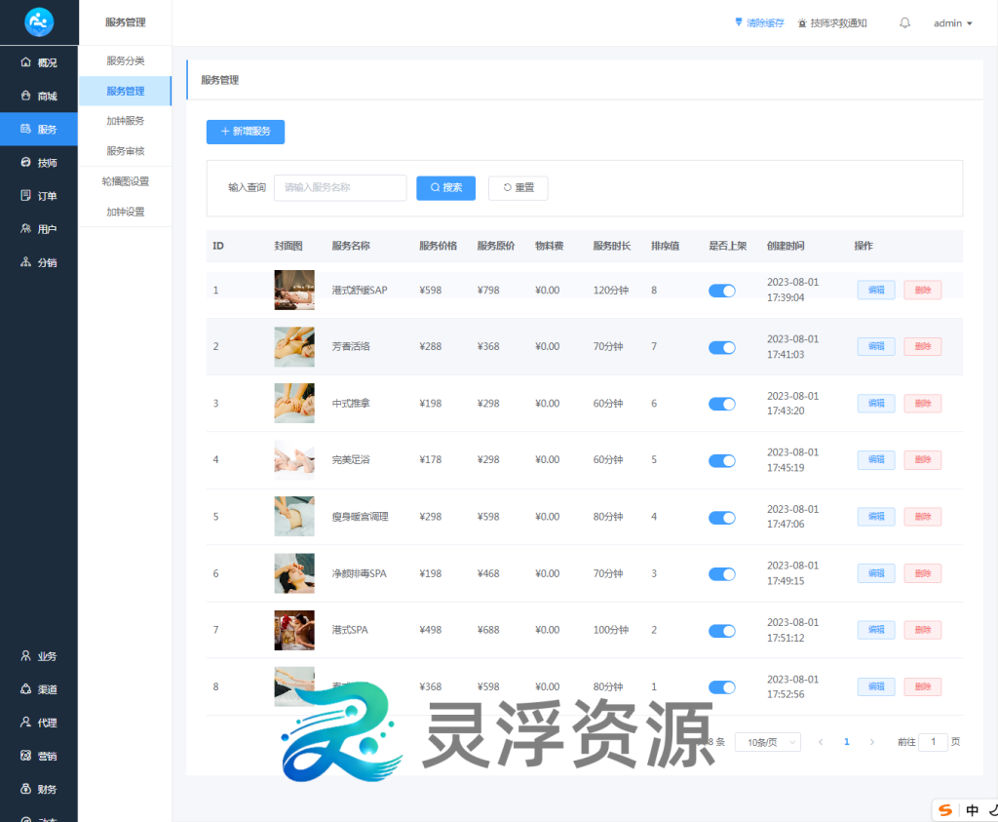Open 轮播图设置 submenu item
Viewport: 998px width, 822px height.
point(126,180)
